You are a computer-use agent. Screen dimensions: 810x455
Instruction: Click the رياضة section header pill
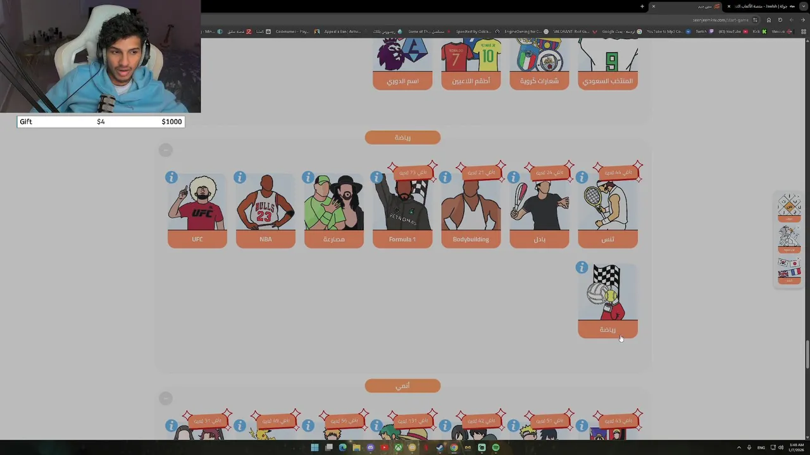coord(402,137)
